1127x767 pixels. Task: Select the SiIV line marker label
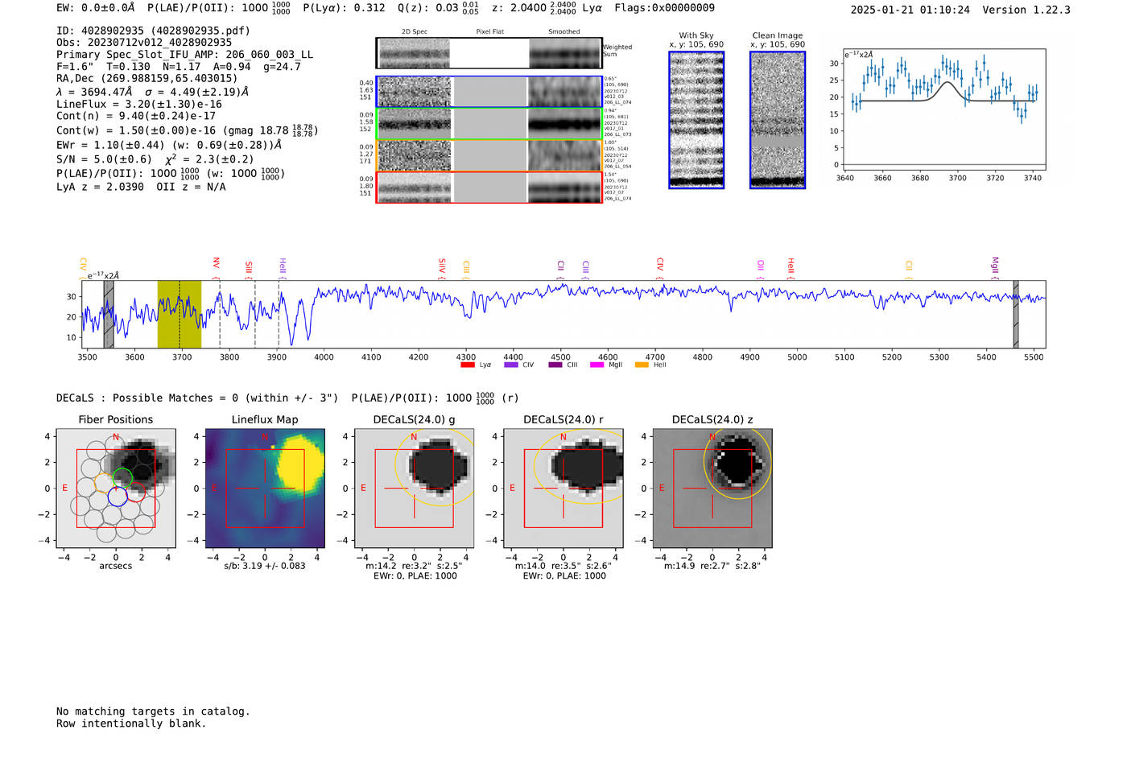point(442,266)
